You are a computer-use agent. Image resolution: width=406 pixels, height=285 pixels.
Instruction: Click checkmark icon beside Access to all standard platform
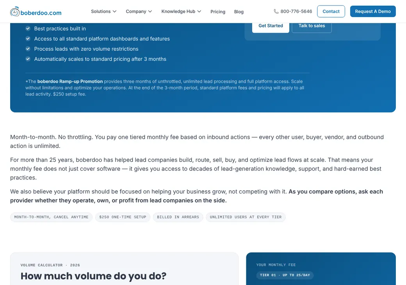[28, 39]
